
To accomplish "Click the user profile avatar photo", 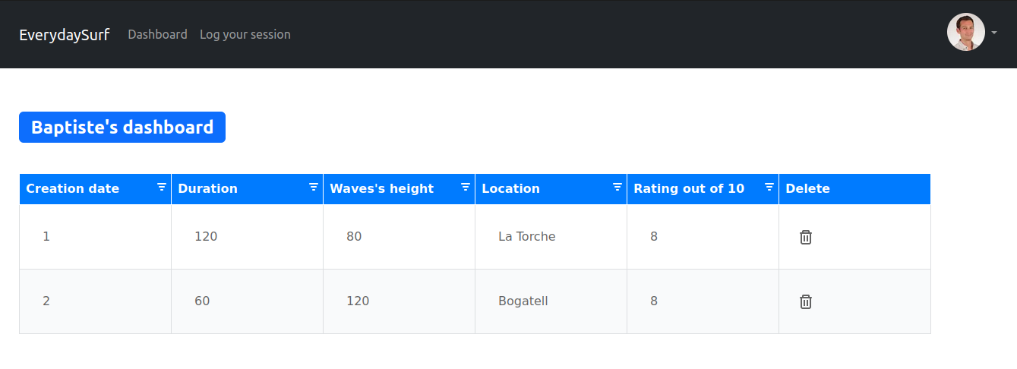I will 966,33.
